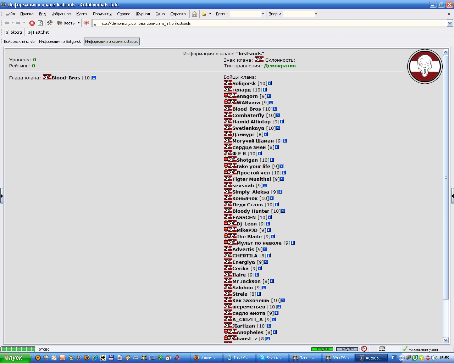
Task: Open info icon for Mr Jackson [9]
Action: coord(272,281)
